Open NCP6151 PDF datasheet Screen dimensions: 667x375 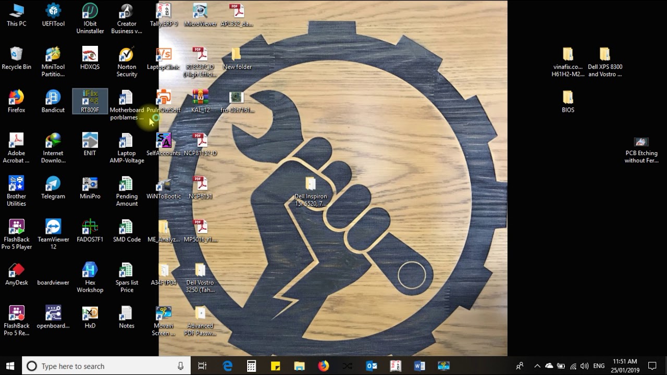[201, 188]
